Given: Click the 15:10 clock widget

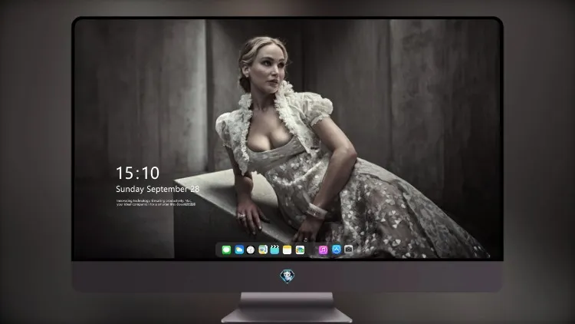Looking at the screenshot, I should click(x=137, y=173).
